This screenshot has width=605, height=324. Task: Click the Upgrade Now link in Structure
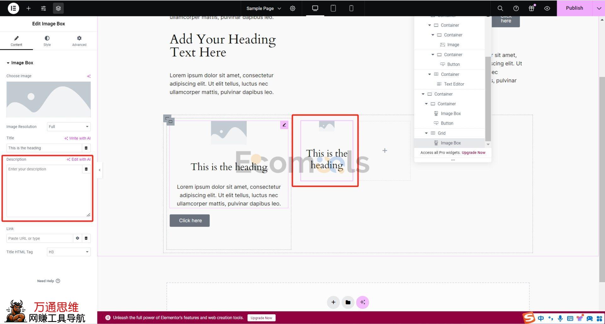[473, 153]
